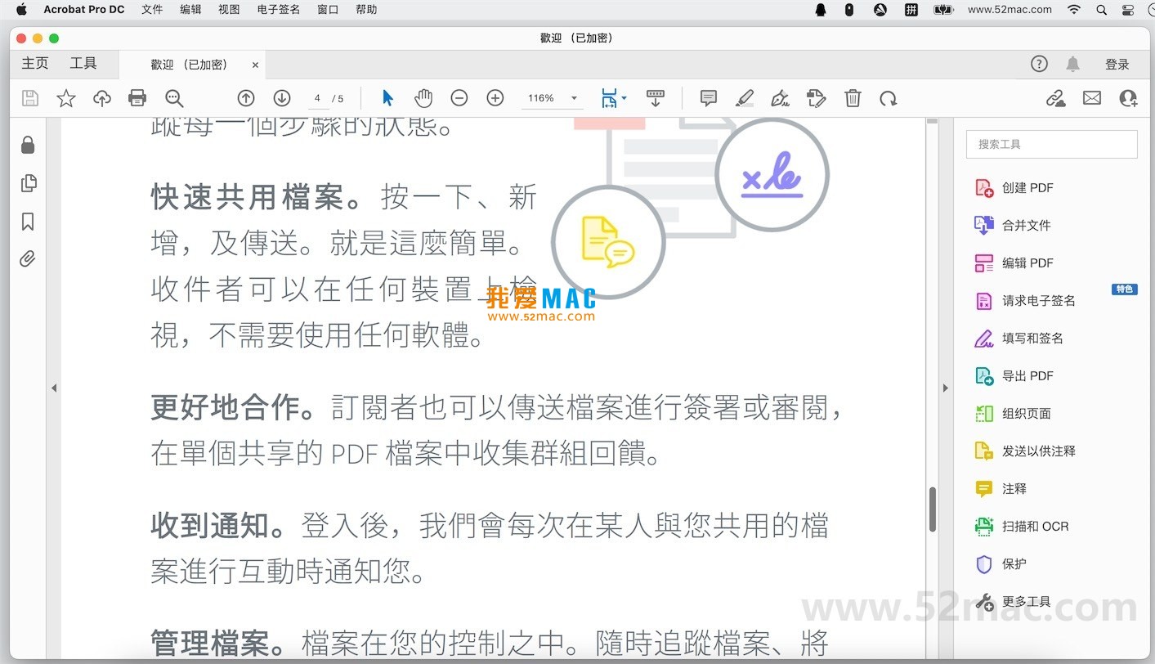Open the find text magnifier tool

[x=174, y=98]
